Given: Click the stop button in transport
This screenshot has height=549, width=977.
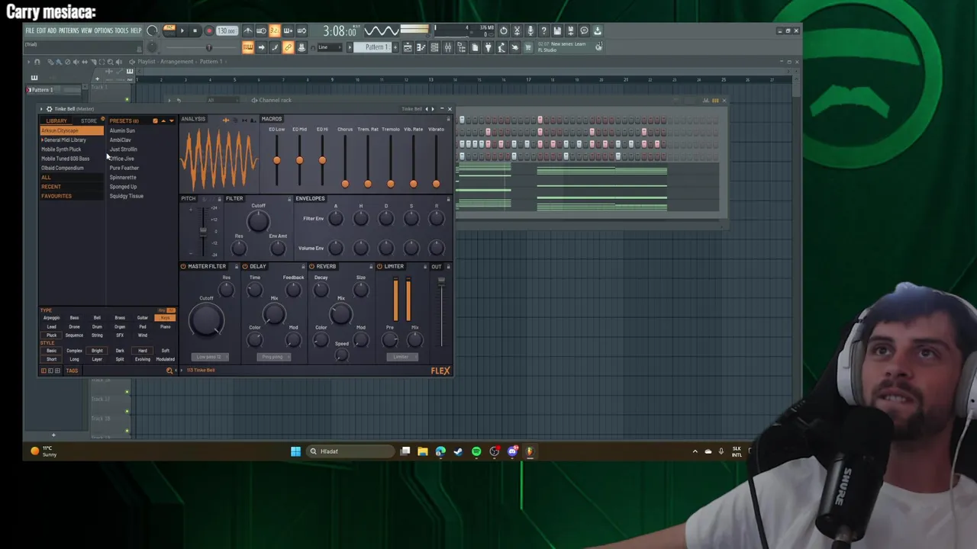Looking at the screenshot, I should click(x=195, y=30).
